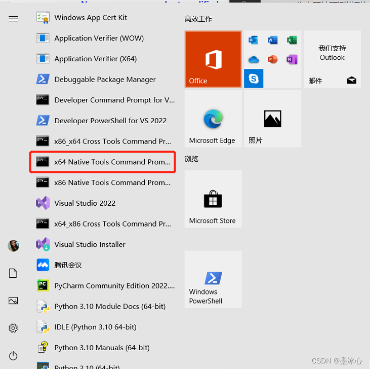Screen dimensions: 370x369
Task: Select 'Developer PowerShell for VS 2022' label
Action: click(110, 121)
